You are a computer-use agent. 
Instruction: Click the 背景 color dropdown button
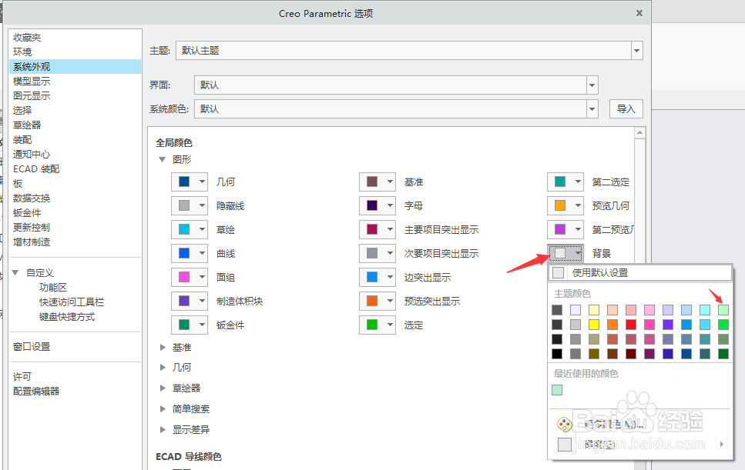pyautogui.click(x=565, y=253)
